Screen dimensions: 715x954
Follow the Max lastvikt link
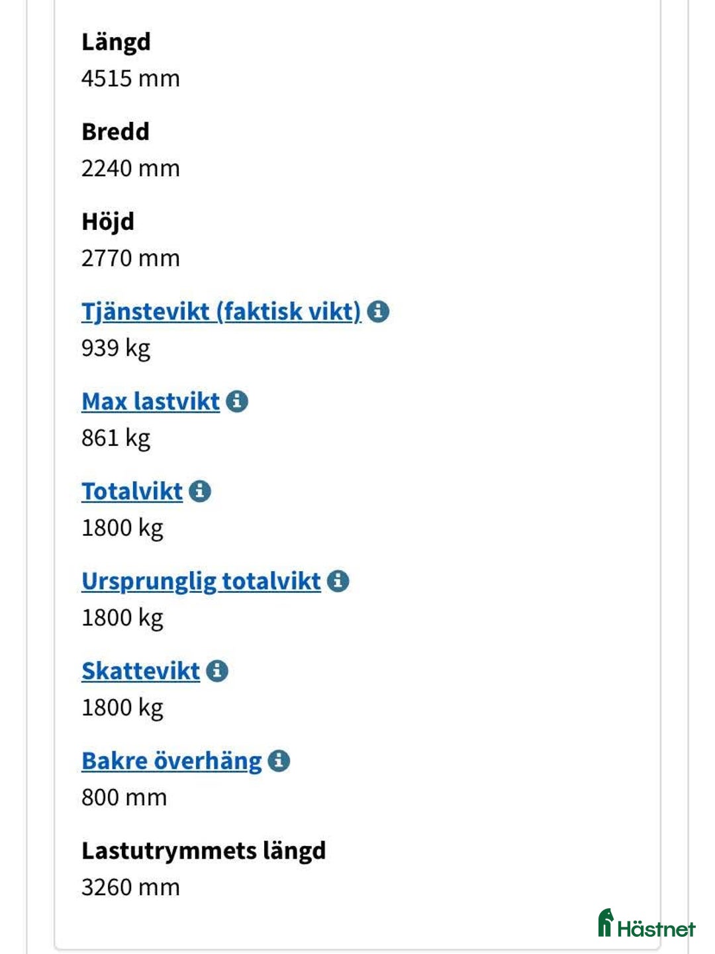pyautogui.click(x=150, y=401)
